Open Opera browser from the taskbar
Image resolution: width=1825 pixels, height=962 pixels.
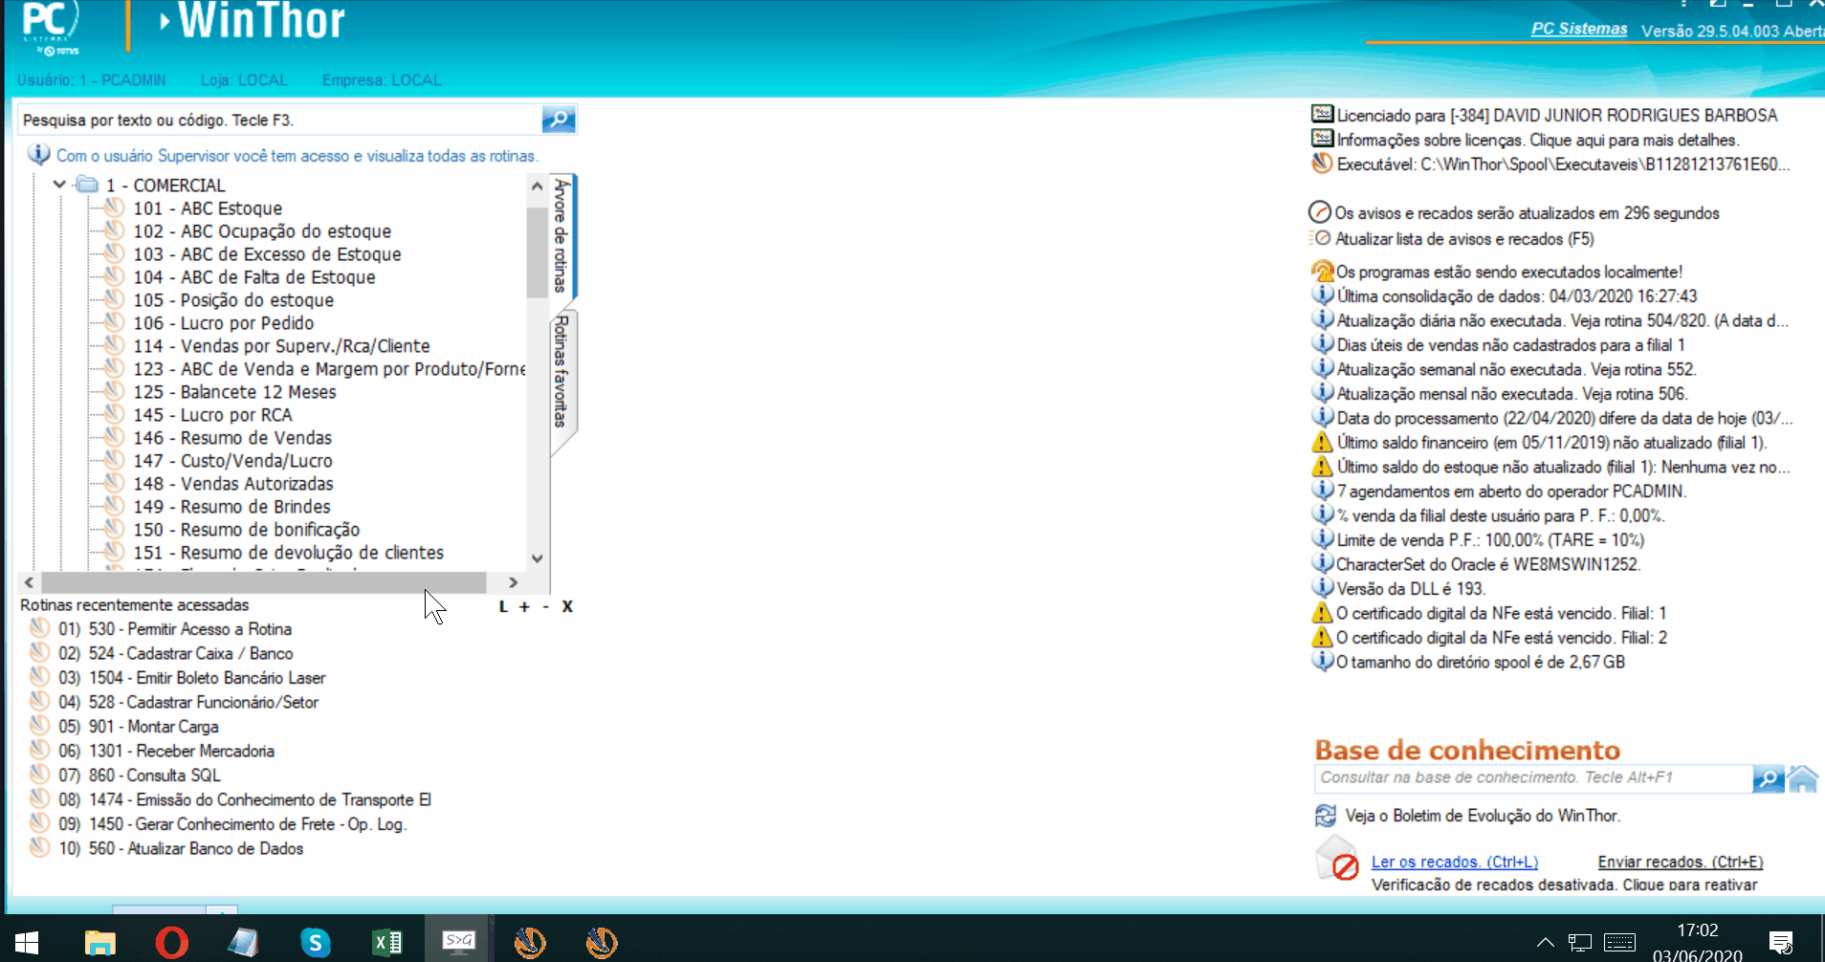tap(172, 943)
